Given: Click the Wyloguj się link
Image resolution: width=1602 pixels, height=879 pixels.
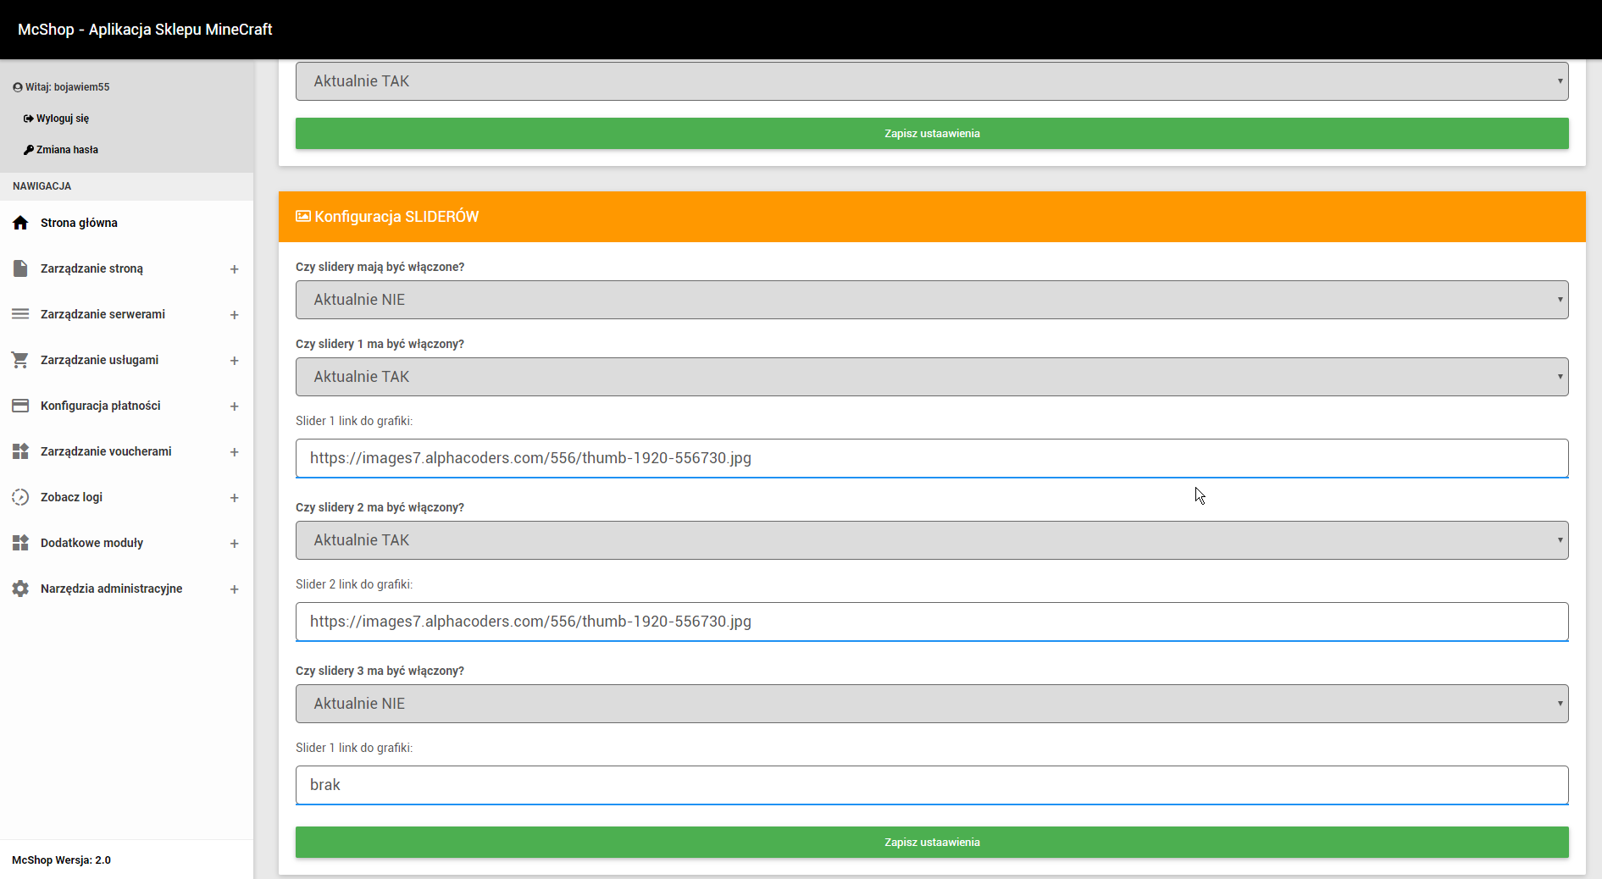Looking at the screenshot, I should pyautogui.click(x=62, y=119).
